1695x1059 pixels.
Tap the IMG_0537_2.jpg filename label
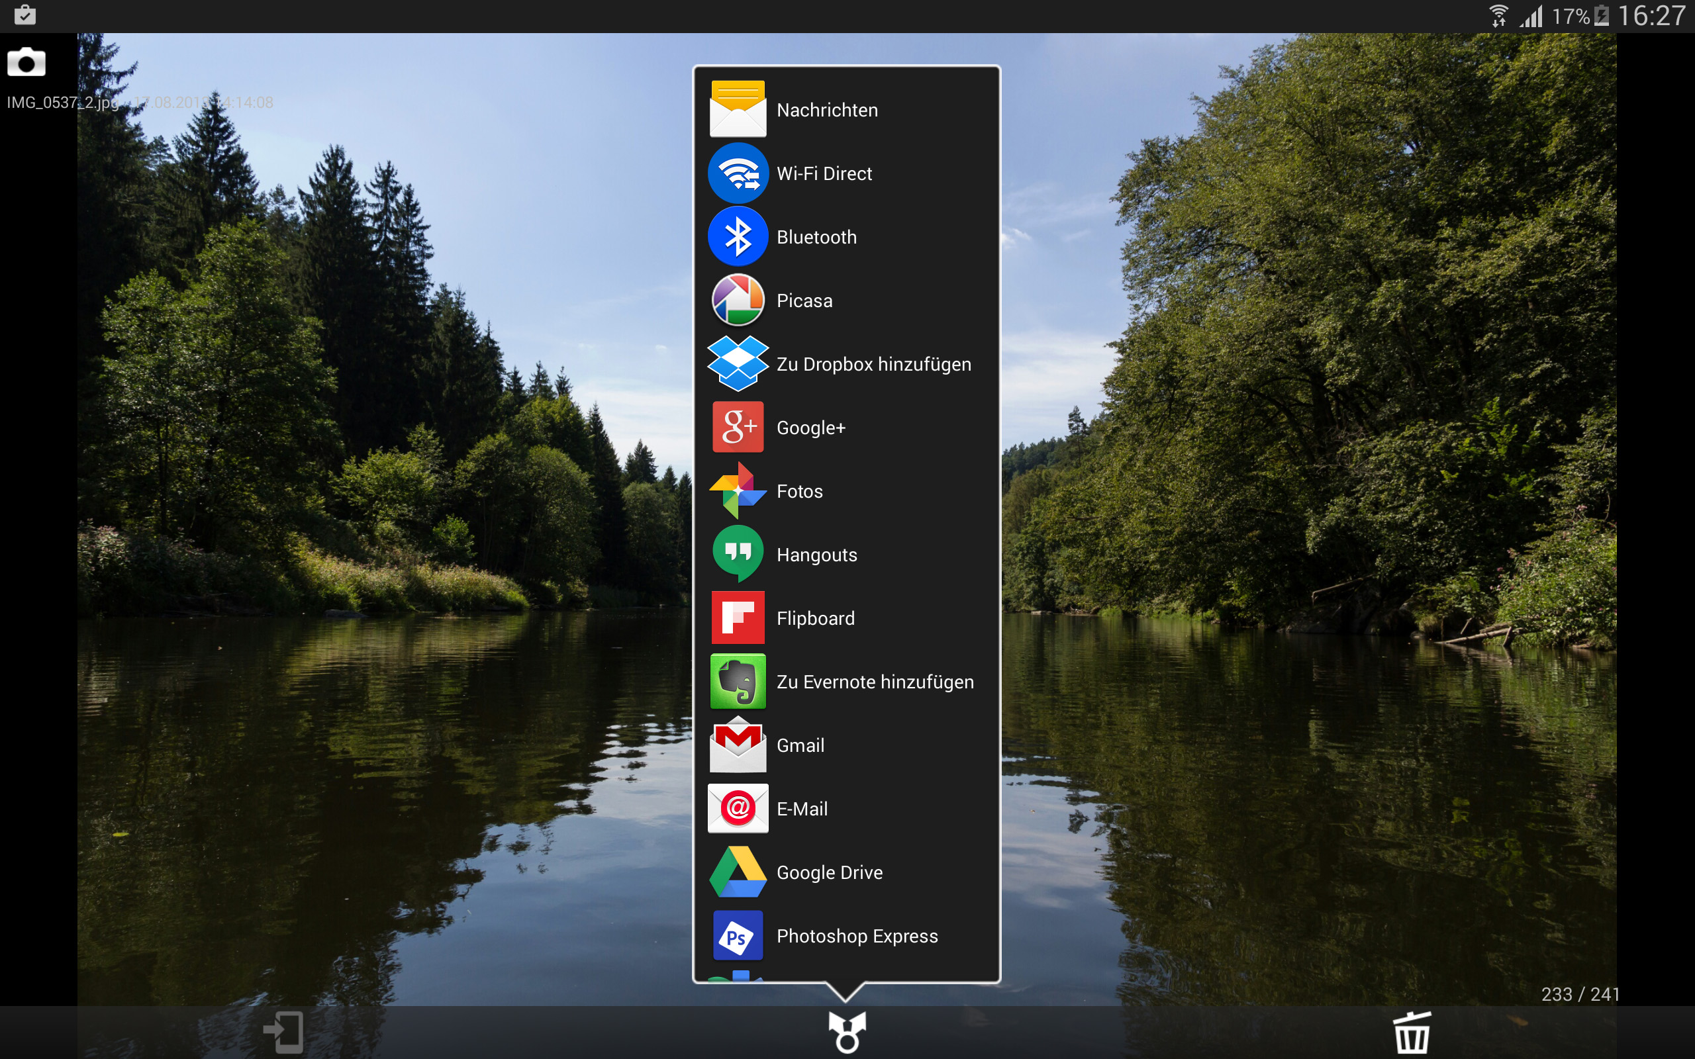(63, 103)
